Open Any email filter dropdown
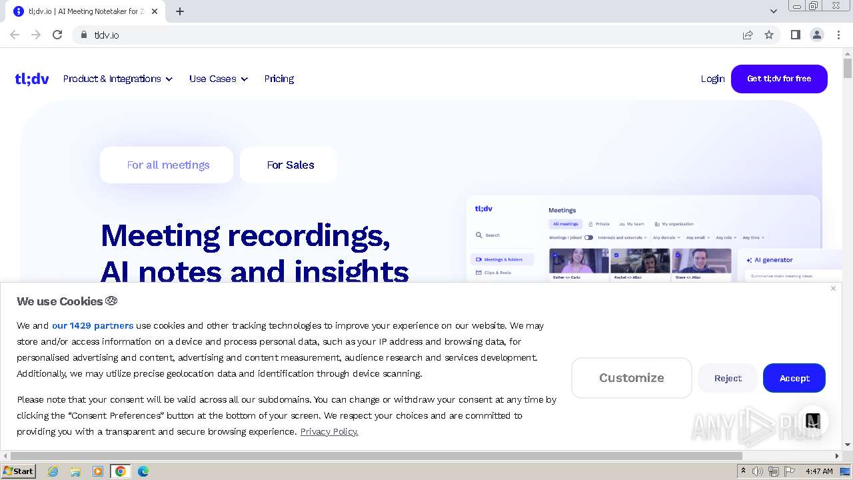The height and width of the screenshot is (480, 853). [x=698, y=237]
